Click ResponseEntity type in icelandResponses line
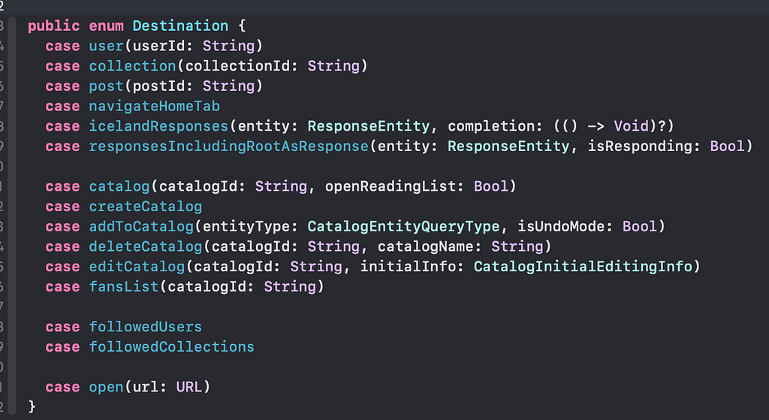 [x=368, y=126]
